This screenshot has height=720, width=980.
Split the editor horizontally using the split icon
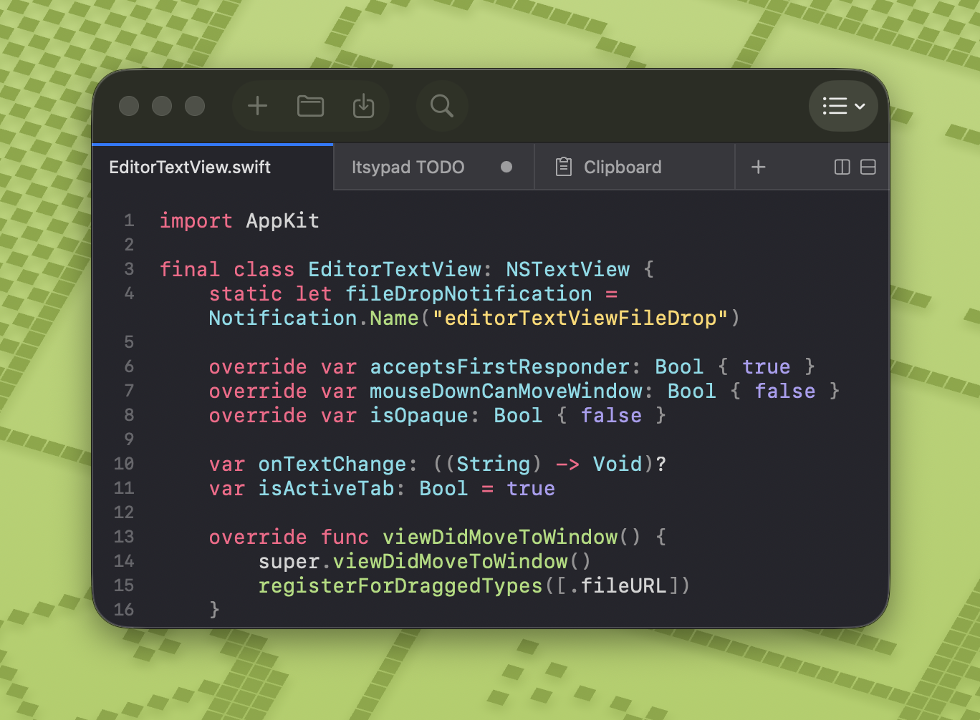pos(868,167)
